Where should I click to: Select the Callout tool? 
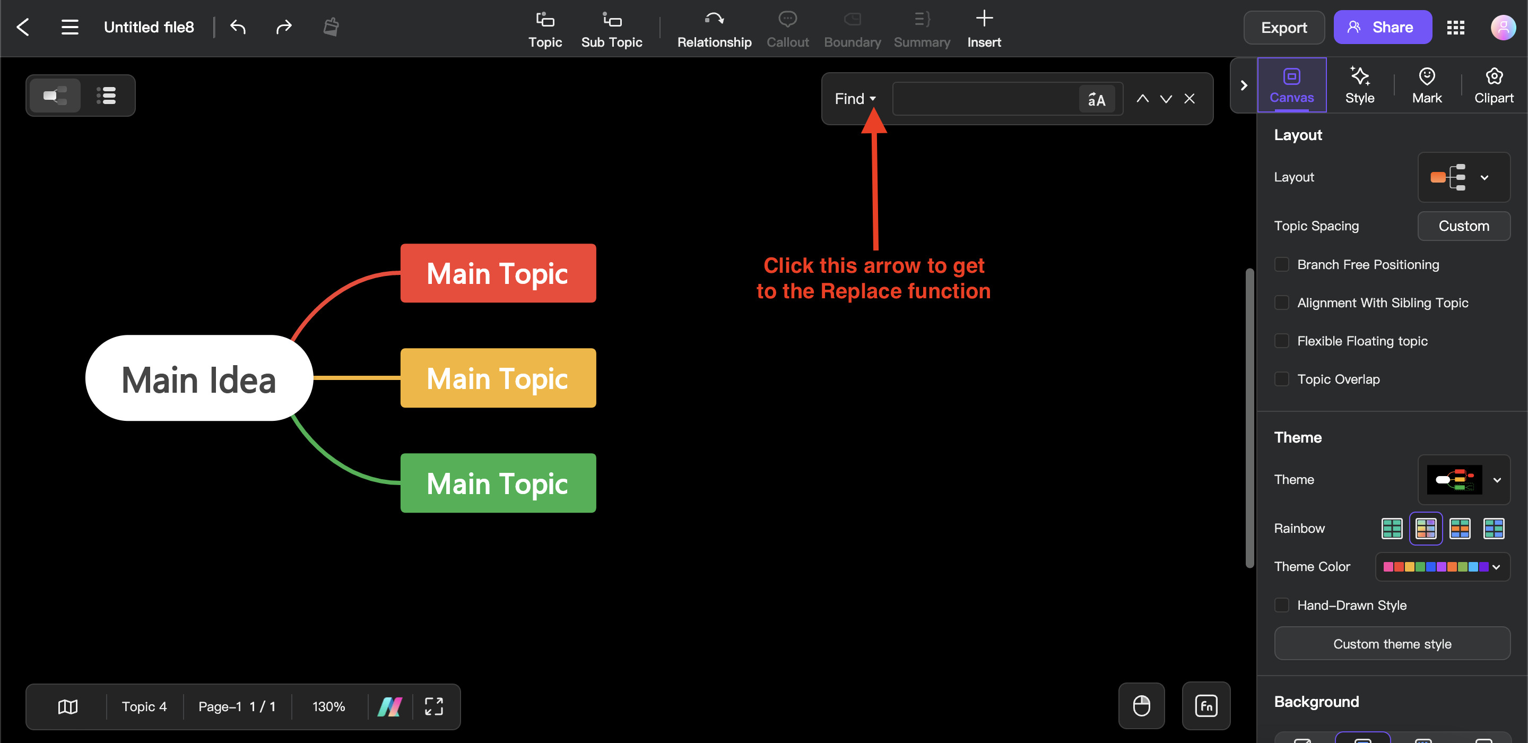(x=787, y=27)
